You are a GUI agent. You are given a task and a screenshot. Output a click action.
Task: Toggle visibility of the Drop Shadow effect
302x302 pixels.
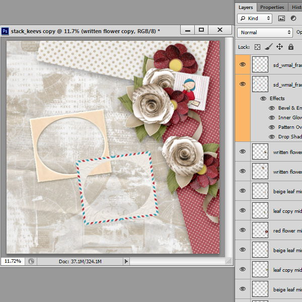pyautogui.click(x=272, y=137)
